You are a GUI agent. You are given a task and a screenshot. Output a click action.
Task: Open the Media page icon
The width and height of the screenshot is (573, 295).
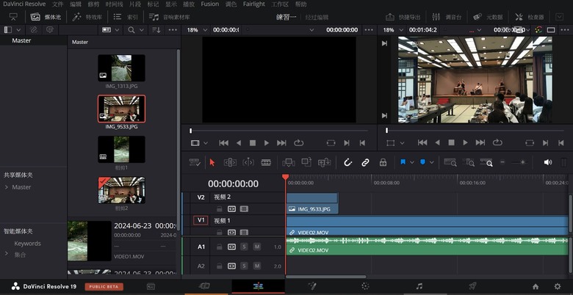(x=151, y=286)
